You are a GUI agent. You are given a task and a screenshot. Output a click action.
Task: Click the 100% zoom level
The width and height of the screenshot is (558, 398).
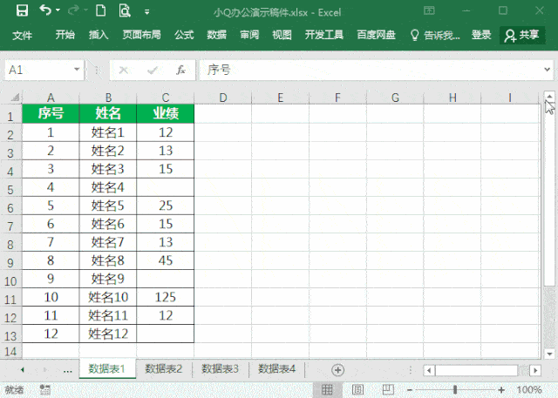[x=529, y=390]
